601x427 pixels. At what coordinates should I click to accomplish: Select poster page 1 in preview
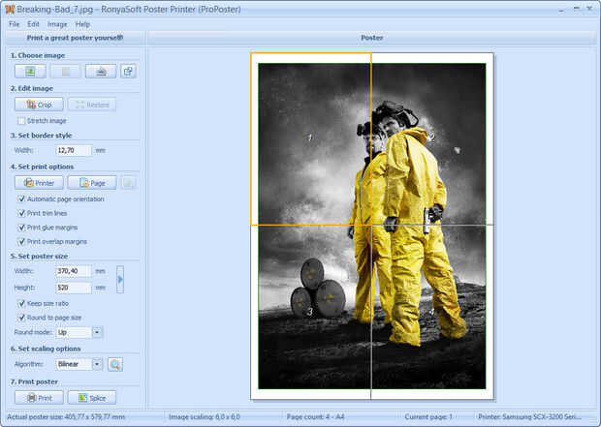click(x=311, y=139)
